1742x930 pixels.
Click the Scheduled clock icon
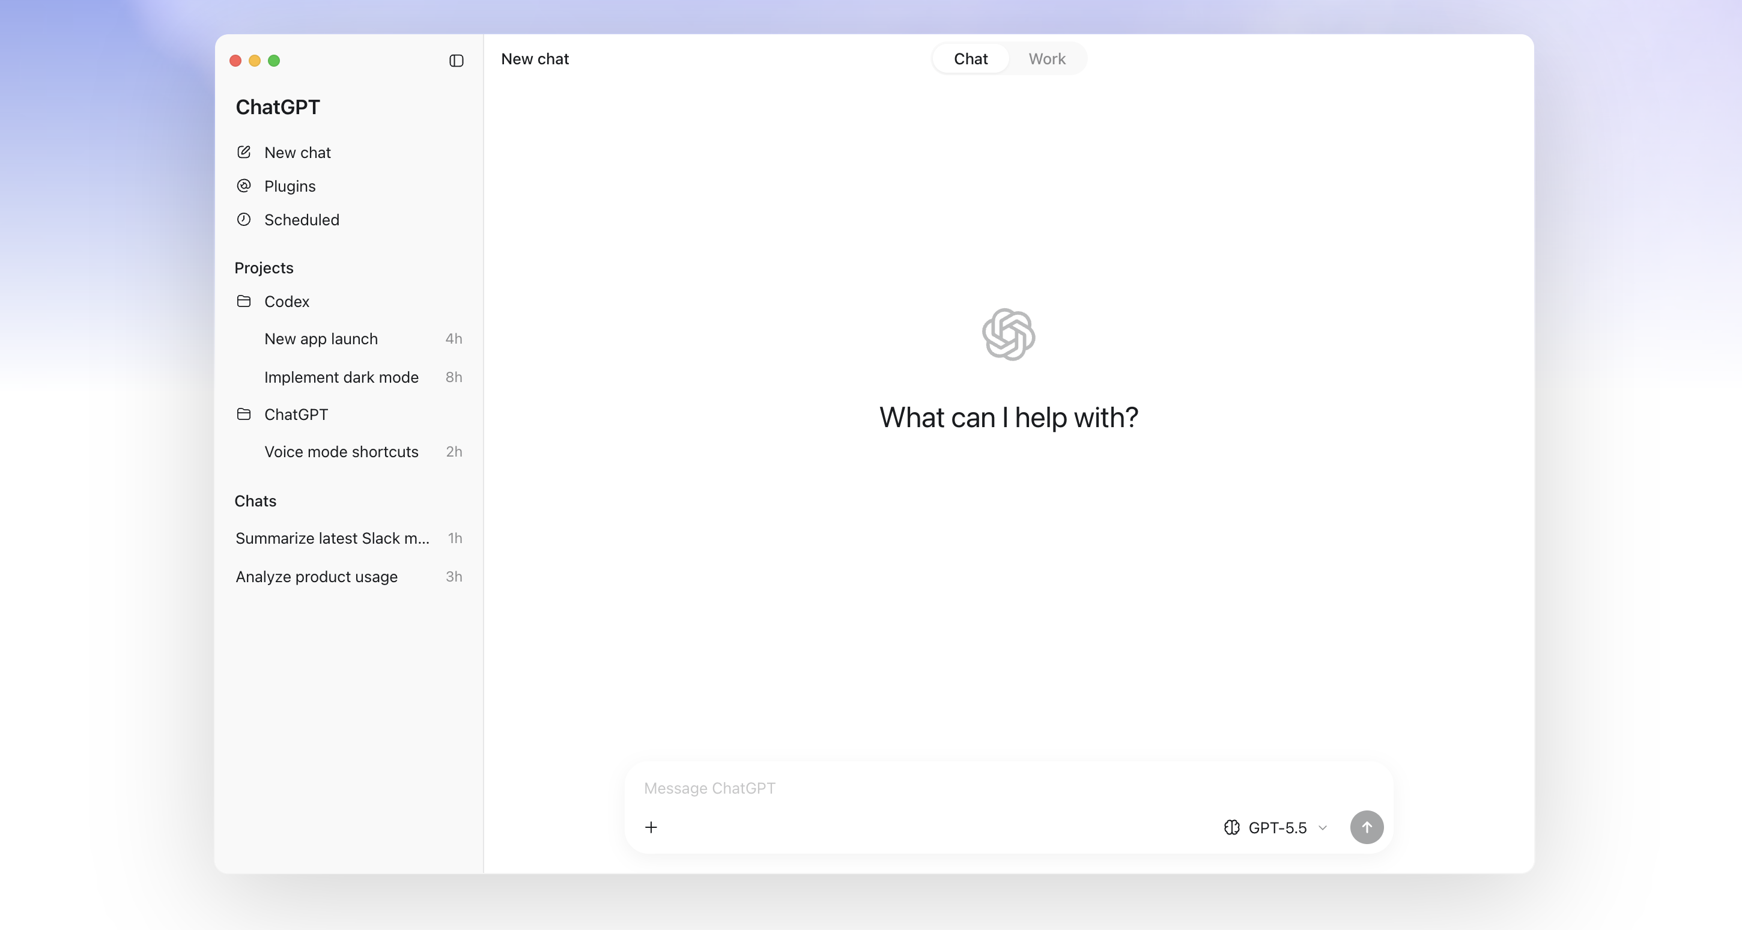point(244,219)
